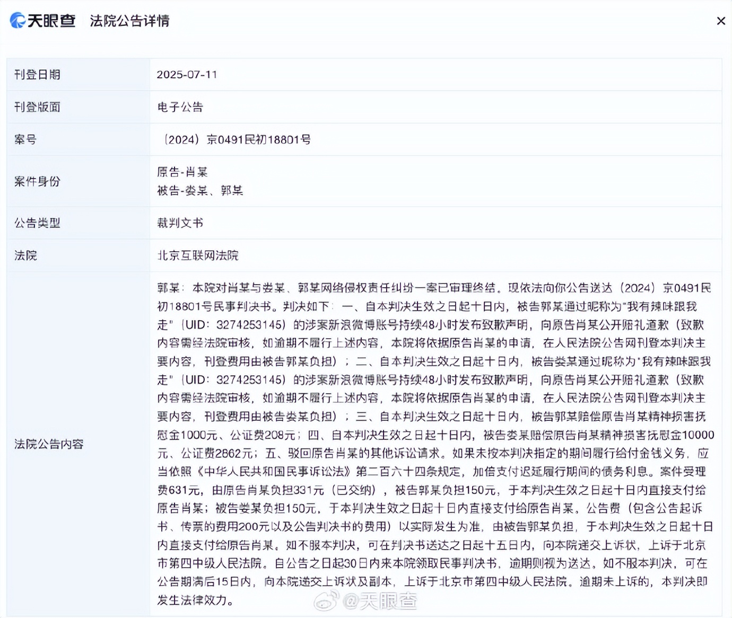Click the 法院公告详情 header title
Image resolution: width=732 pixels, height=618 pixels.
(x=129, y=21)
